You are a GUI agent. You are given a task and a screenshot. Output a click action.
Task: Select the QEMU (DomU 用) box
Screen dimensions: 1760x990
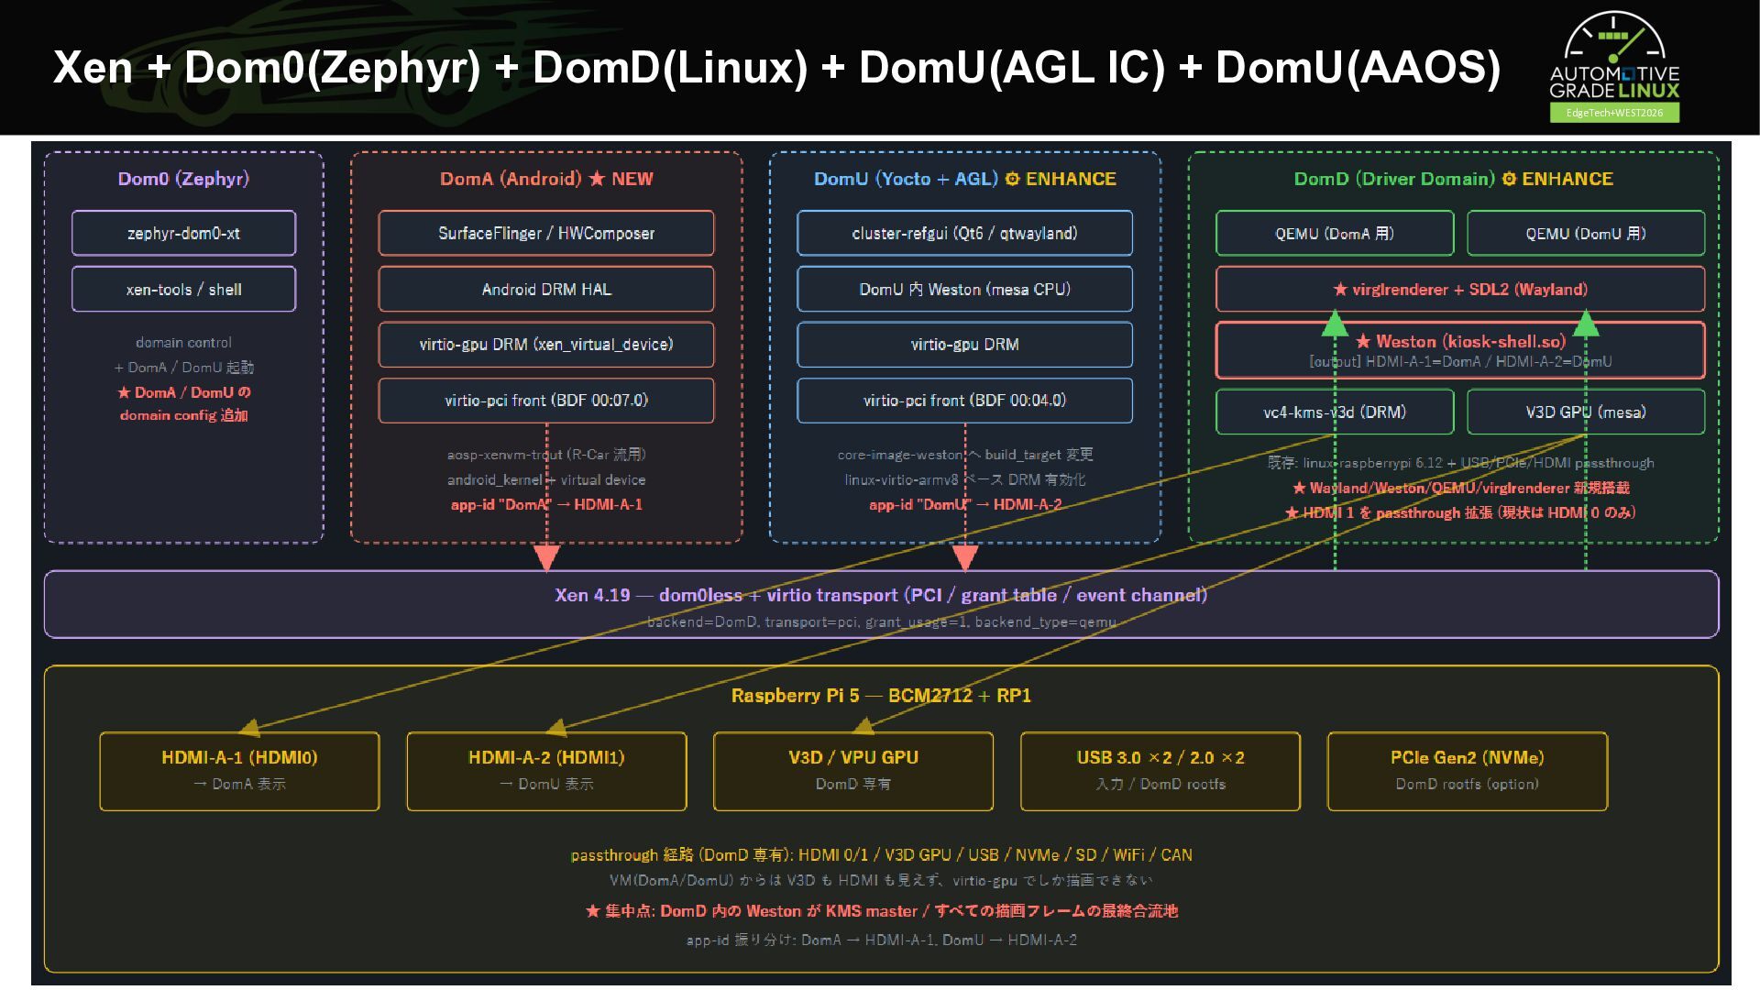pyautogui.click(x=1586, y=233)
